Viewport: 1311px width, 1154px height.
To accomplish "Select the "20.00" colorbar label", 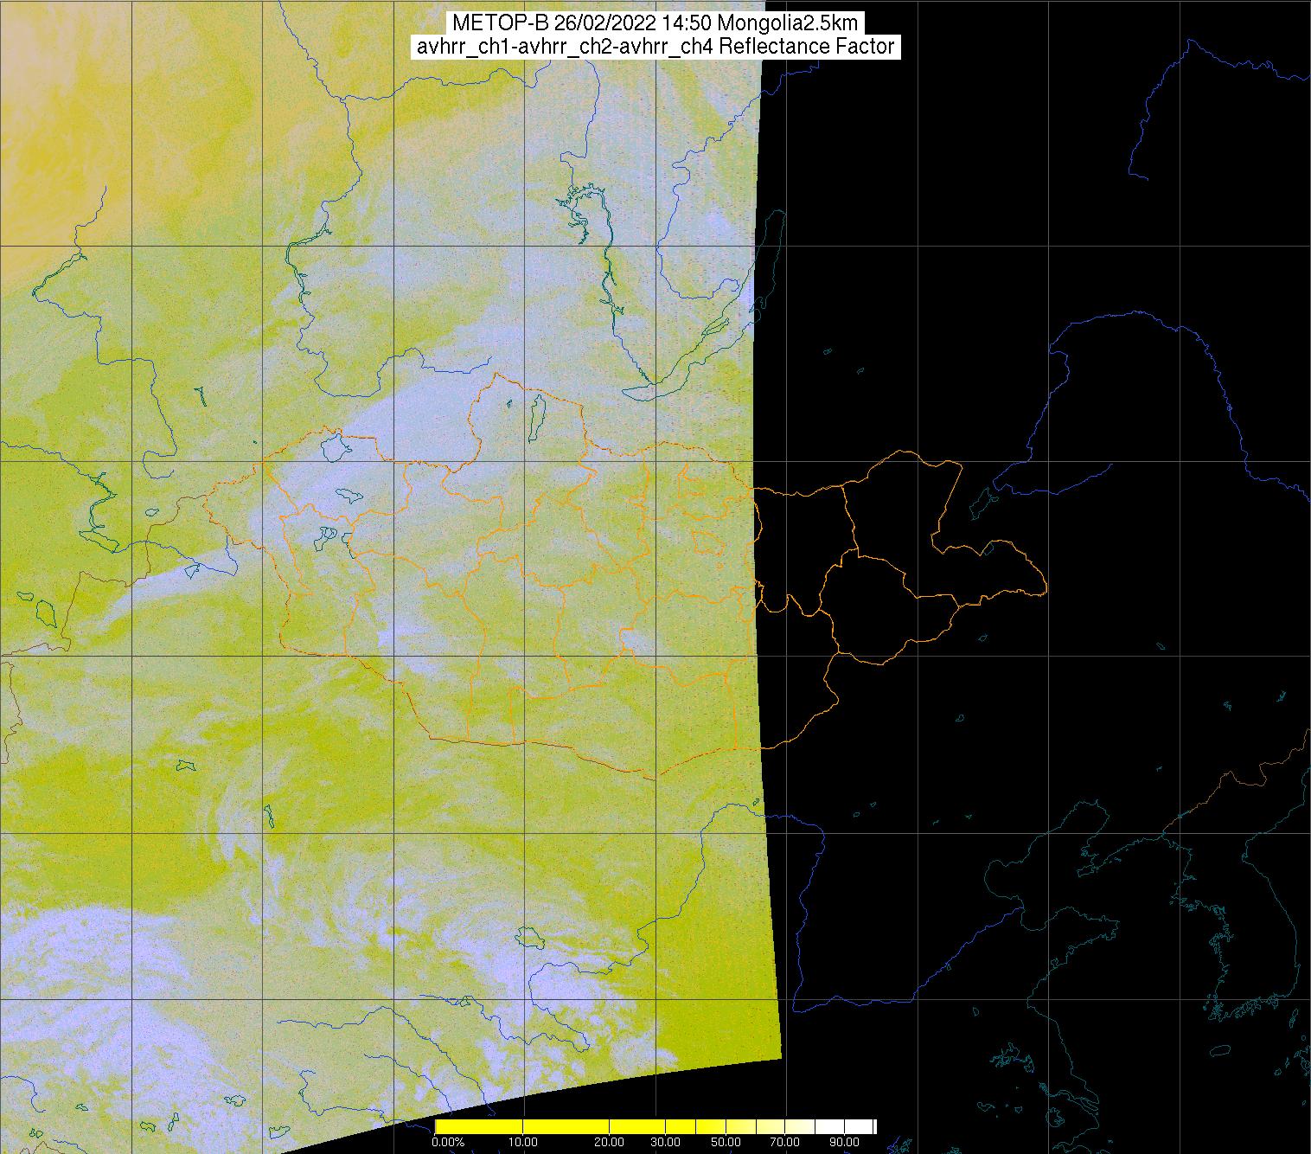I will (x=611, y=1143).
